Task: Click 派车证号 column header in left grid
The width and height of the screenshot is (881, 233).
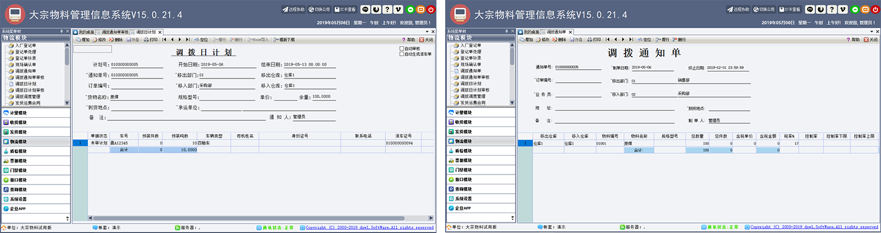Action: point(403,135)
